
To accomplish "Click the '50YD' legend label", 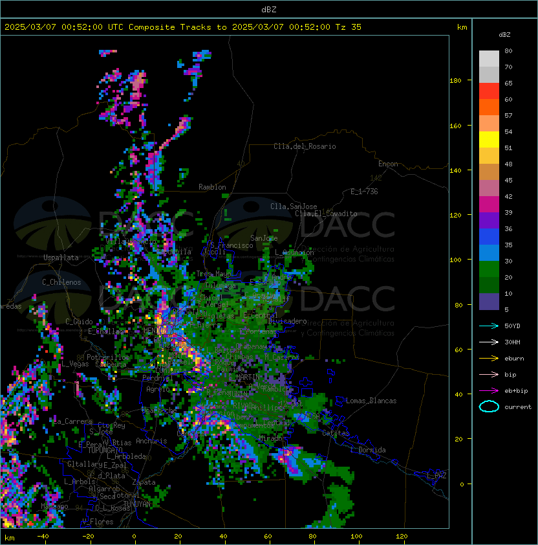I will click(512, 326).
